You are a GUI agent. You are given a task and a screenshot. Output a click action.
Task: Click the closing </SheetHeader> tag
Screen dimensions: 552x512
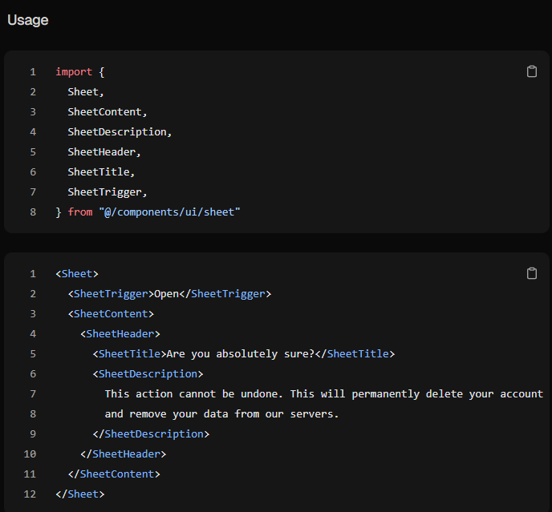coord(124,454)
